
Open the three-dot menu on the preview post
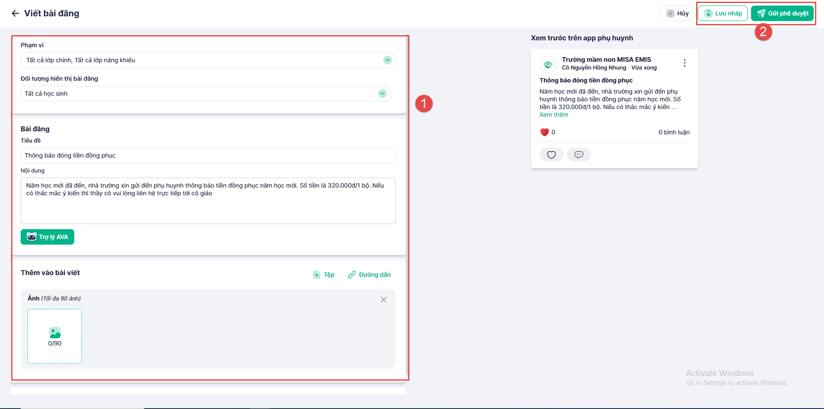click(x=685, y=63)
